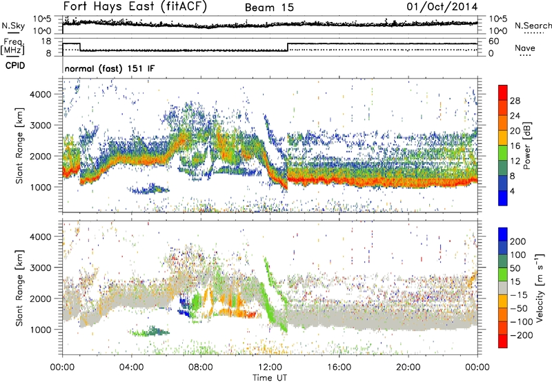Viewport: 552px width, 382px height.
Task: Click the green echo patch near 05:00 in velocity panel
Action: coord(150,332)
